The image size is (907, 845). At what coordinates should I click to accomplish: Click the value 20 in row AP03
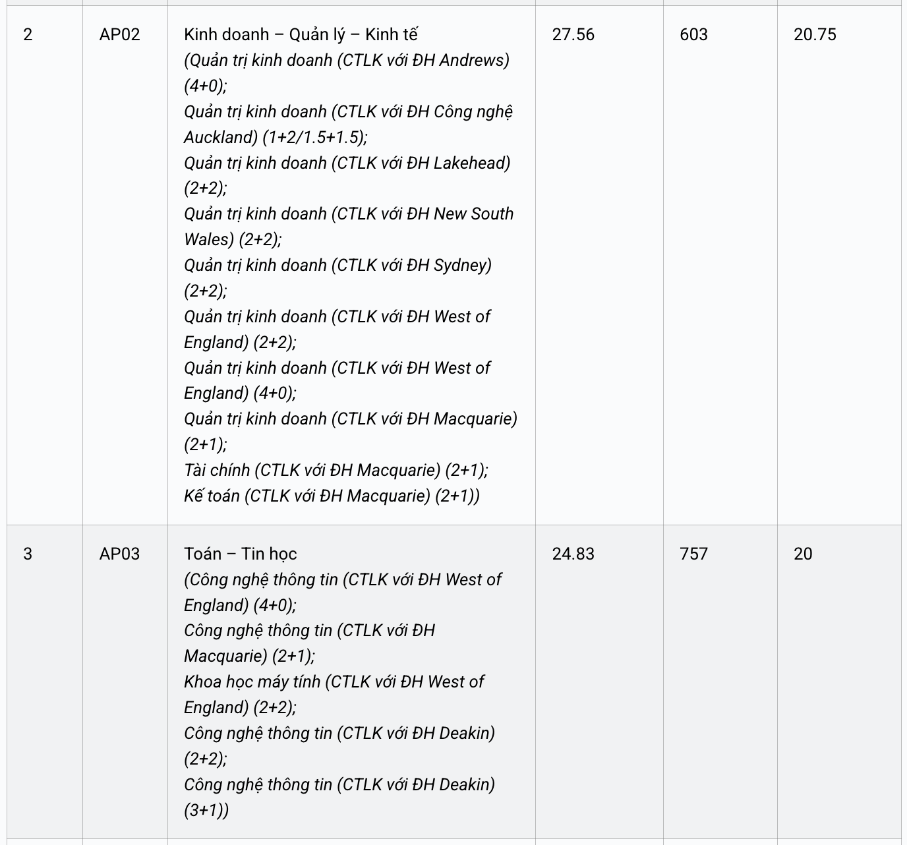[803, 554]
